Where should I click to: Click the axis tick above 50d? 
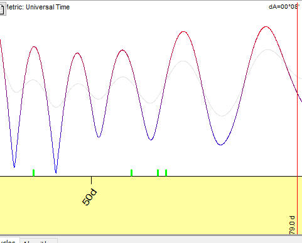coord(91,180)
